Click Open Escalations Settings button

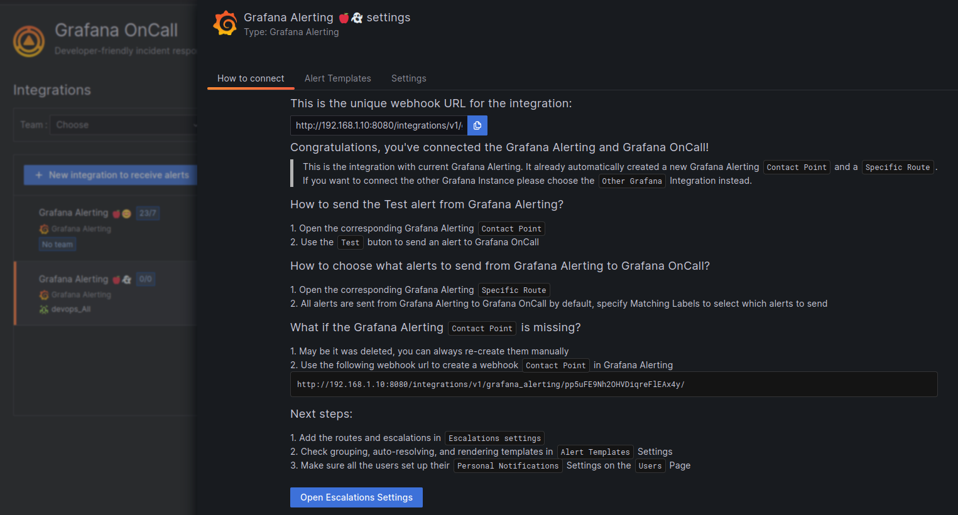[356, 497]
